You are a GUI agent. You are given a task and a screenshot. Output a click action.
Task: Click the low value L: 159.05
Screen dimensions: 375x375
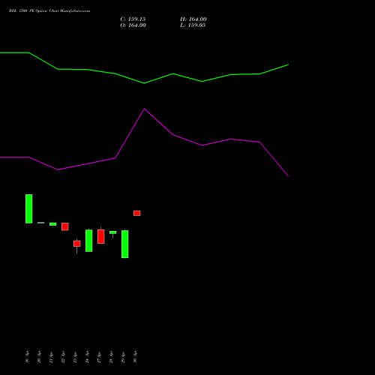(193, 25)
